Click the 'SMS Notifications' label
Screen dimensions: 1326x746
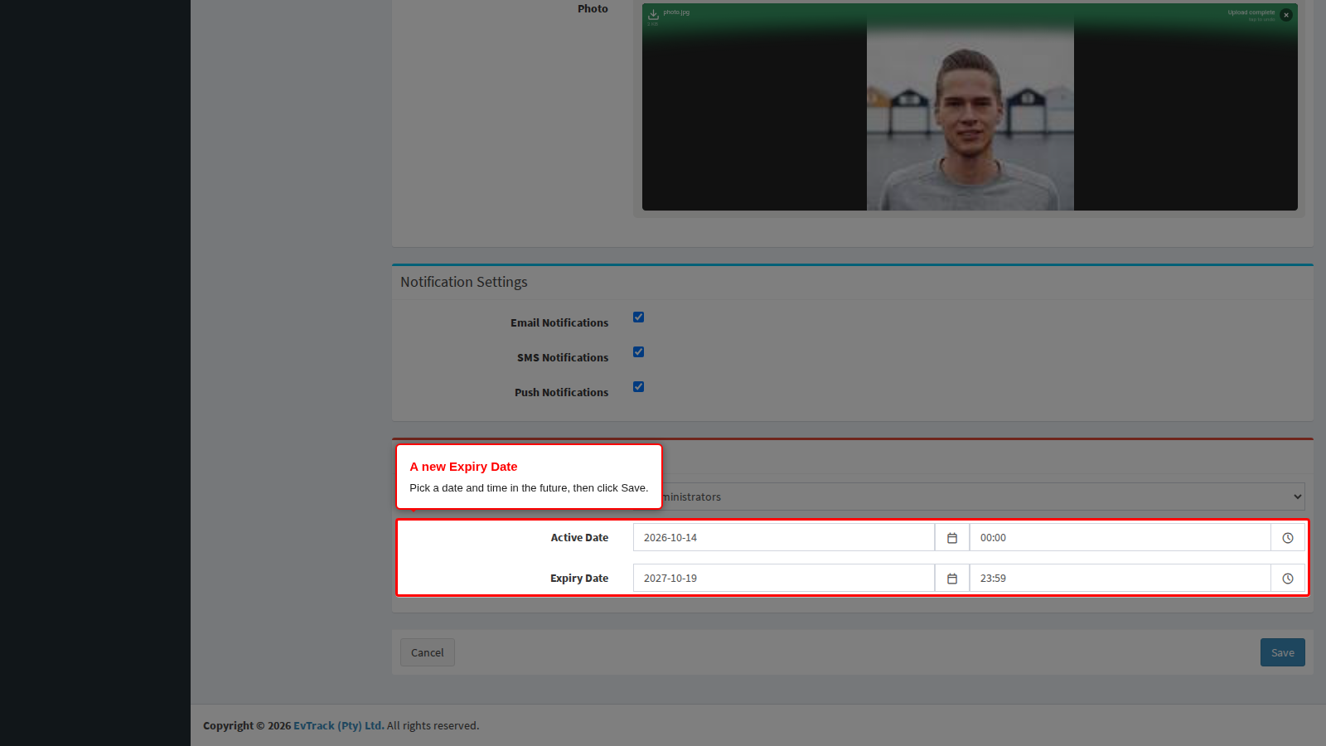[x=563, y=357]
